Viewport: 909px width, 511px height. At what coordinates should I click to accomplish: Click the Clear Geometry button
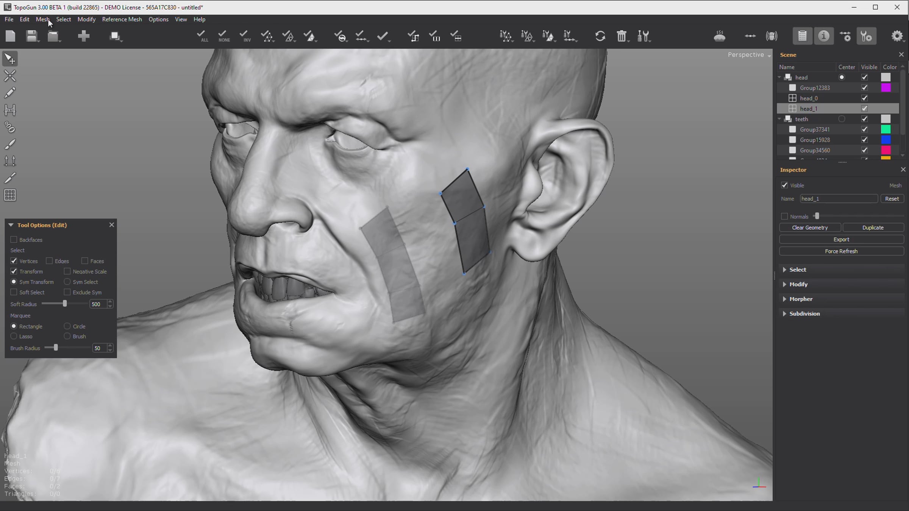click(810, 227)
